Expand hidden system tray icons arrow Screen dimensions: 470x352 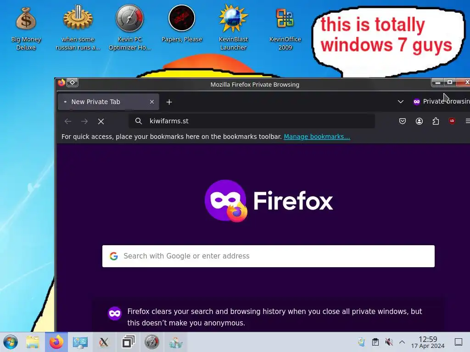coord(402,342)
